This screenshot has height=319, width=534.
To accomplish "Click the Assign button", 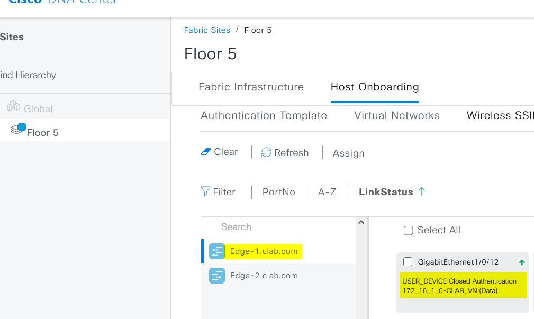I will [x=348, y=153].
